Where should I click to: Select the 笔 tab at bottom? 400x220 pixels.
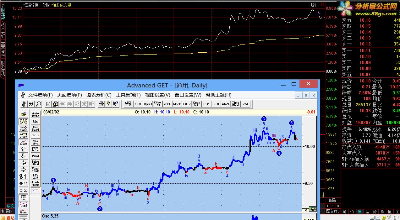coord(344,212)
